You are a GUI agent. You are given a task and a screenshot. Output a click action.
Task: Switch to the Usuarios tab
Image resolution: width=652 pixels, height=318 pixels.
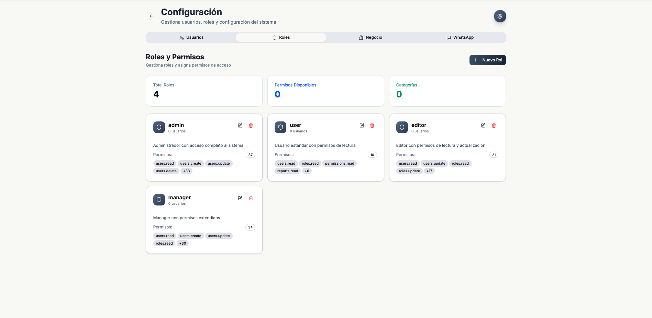191,37
